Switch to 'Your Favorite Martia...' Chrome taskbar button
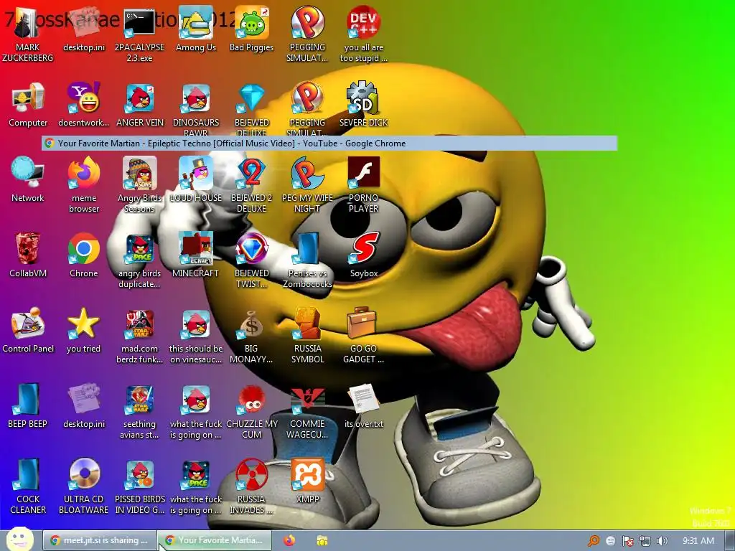Screen dimensions: 735x551 (214, 540)
